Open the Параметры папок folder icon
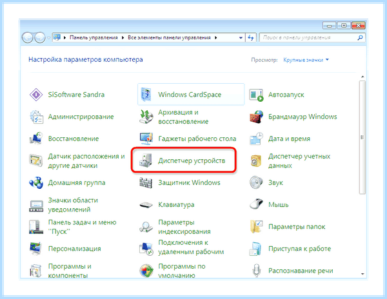Image resolution: width=387 pixels, height=299 pixels. [256, 227]
